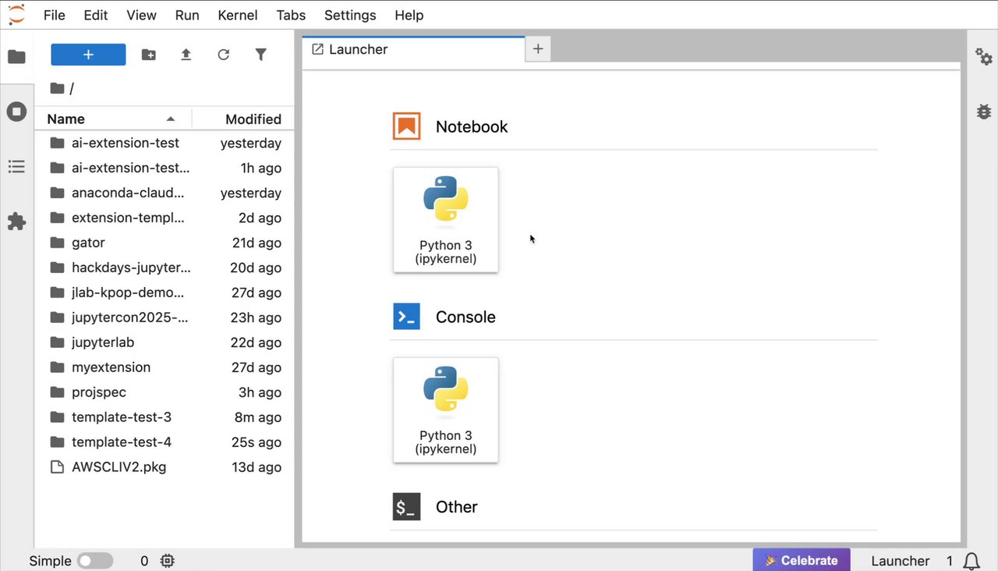Launch a Python 3 ipykernel Notebook
This screenshot has height=571, width=998.
[x=446, y=220]
